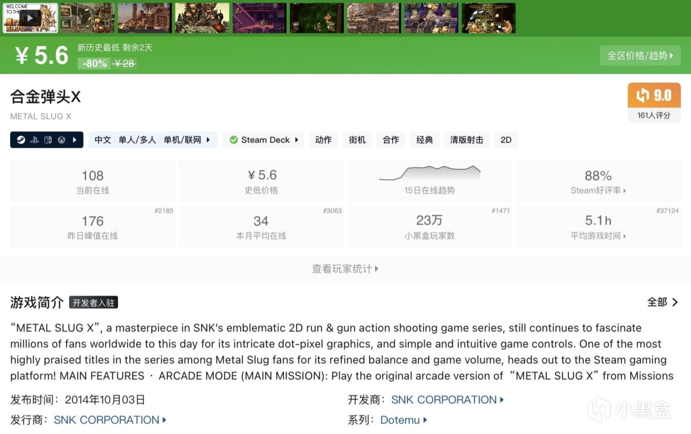
Task: Click the 23万 小黑盒玩家数 stat card
Action: [430, 226]
